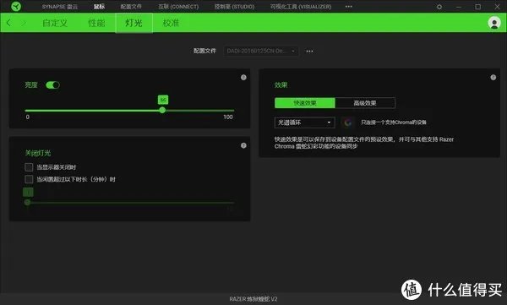
Task: Go back with the left arrow
Action: tap(8, 23)
